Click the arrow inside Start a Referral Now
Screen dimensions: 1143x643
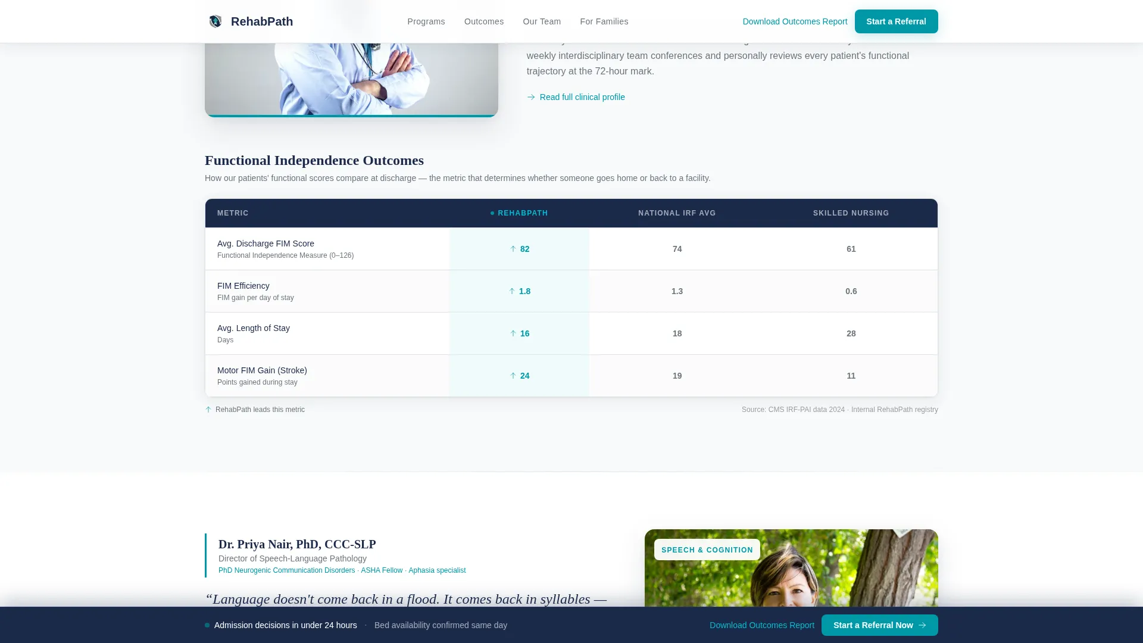point(922,625)
